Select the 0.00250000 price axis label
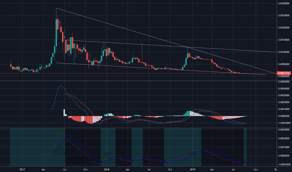Screen dimensions: 292x172 click(x=284, y=15)
